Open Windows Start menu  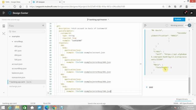[x=3, y=108]
